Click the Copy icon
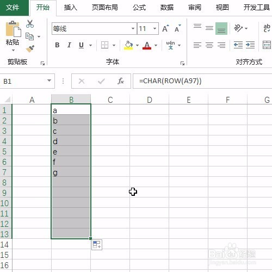This screenshot has height=272, width=272. click(29, 36)
